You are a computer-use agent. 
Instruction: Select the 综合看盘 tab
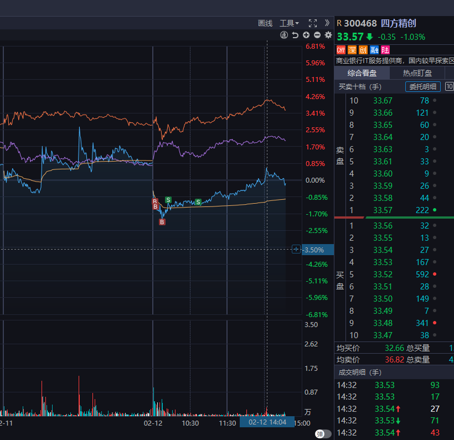(x=362, y=73)
